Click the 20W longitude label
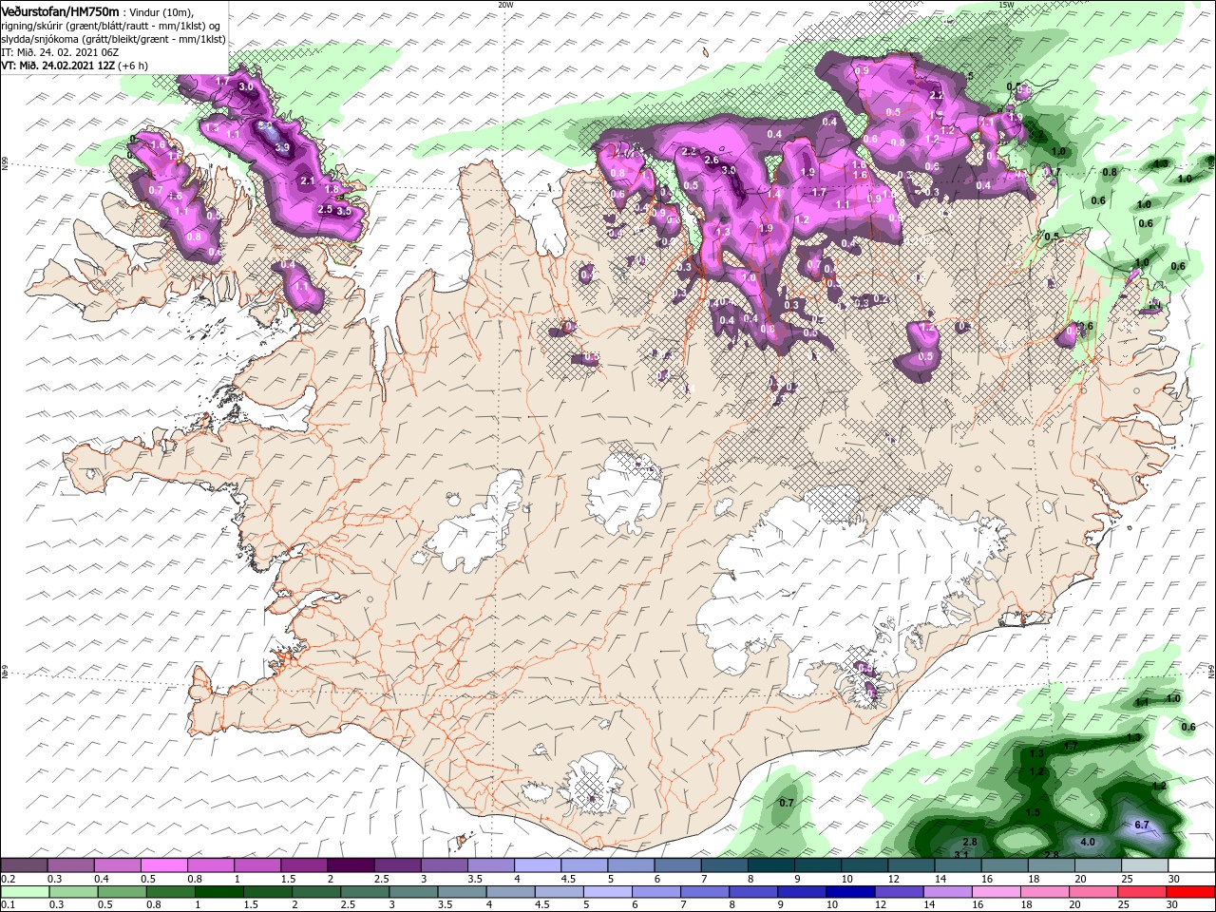Image resolution: width=1216 pixels, height=912 pixels. pyautogui.click(x=505, y=5)
